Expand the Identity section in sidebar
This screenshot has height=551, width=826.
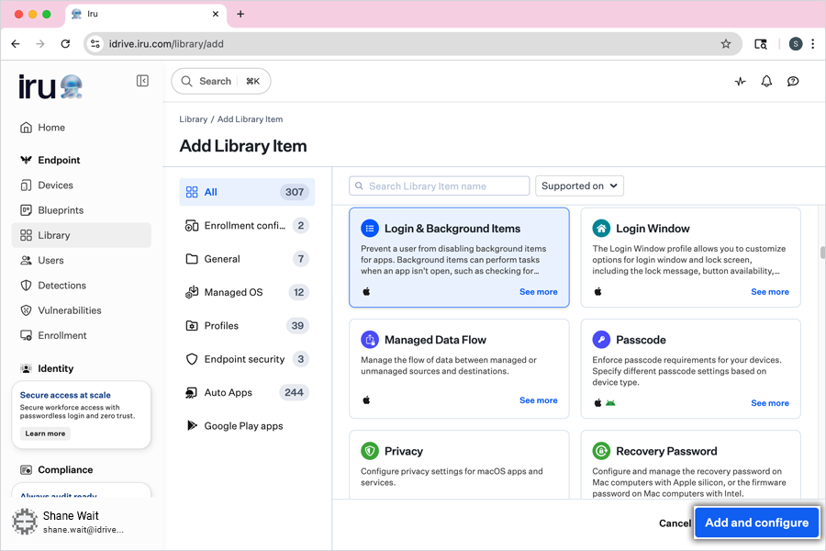(x=55, y=368)
